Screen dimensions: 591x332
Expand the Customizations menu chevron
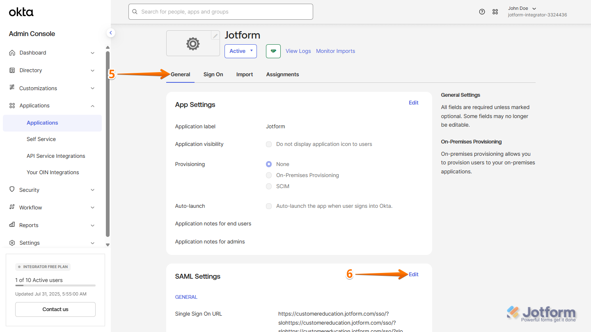tap(92, 88)
